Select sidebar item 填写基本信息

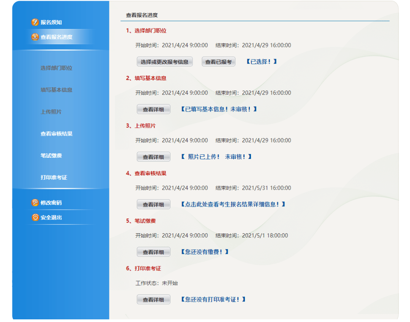(x=56, y=90)
